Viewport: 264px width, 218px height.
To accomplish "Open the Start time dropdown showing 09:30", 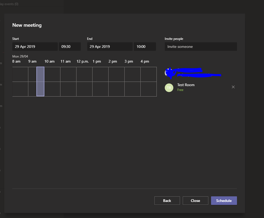I will click(70, 47).
